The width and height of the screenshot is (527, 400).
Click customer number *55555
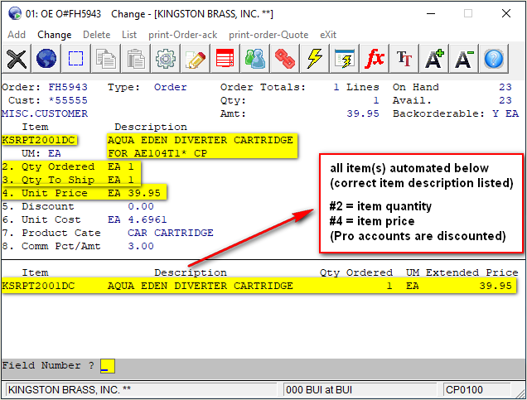point(68,100)
